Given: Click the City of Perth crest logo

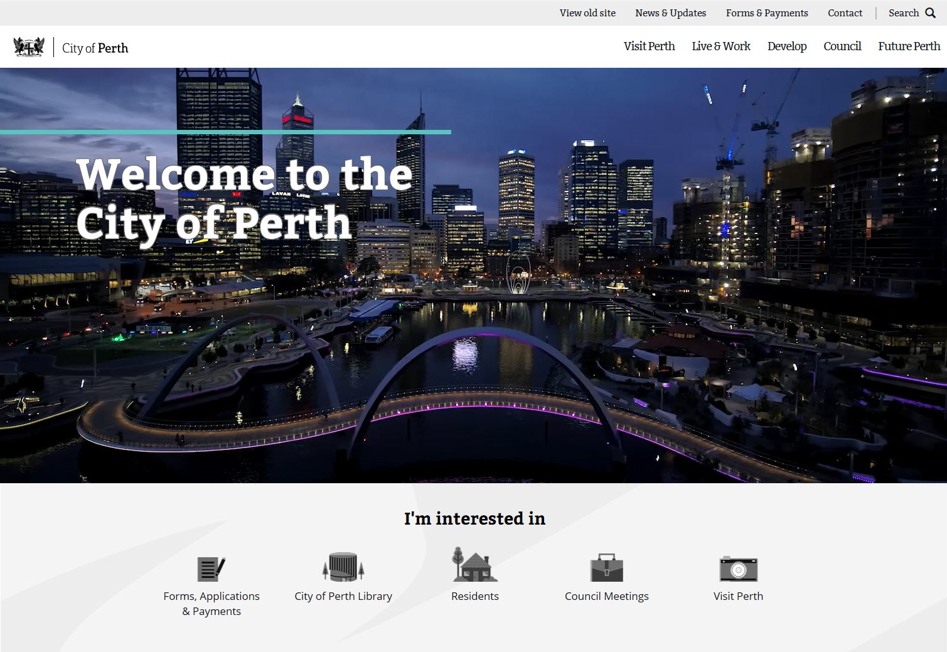Looking at the screenshot, I should (29, 46).
